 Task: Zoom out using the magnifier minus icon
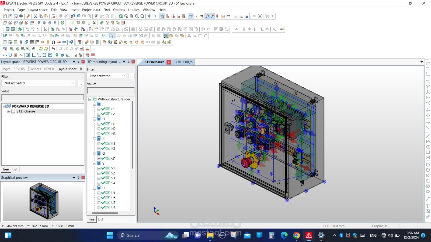point(137,16)
